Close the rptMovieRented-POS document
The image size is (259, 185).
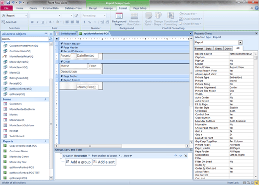click(x=191, y=33)
